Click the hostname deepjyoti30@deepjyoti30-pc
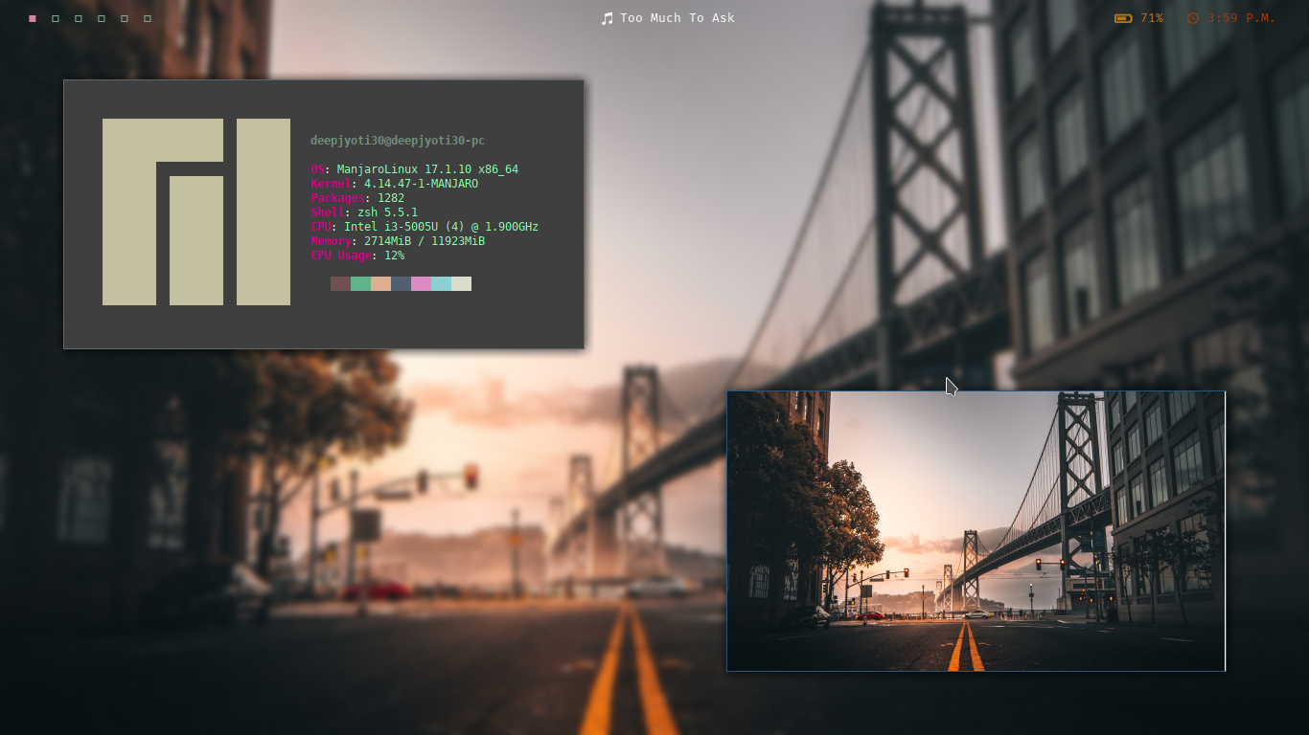The height and width of the screenshot is (735, 1309). click(397, 140)
